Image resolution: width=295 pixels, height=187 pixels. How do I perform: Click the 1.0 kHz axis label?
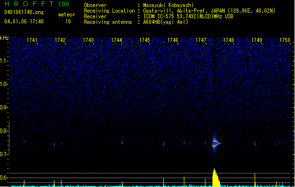click(x=4, y=84)
